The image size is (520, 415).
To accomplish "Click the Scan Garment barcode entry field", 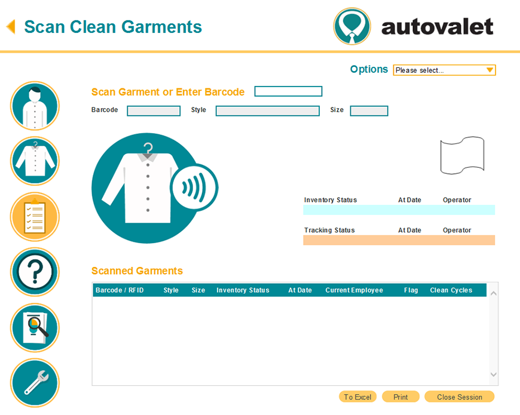I will pyautogui.click(x=288, y=91).
